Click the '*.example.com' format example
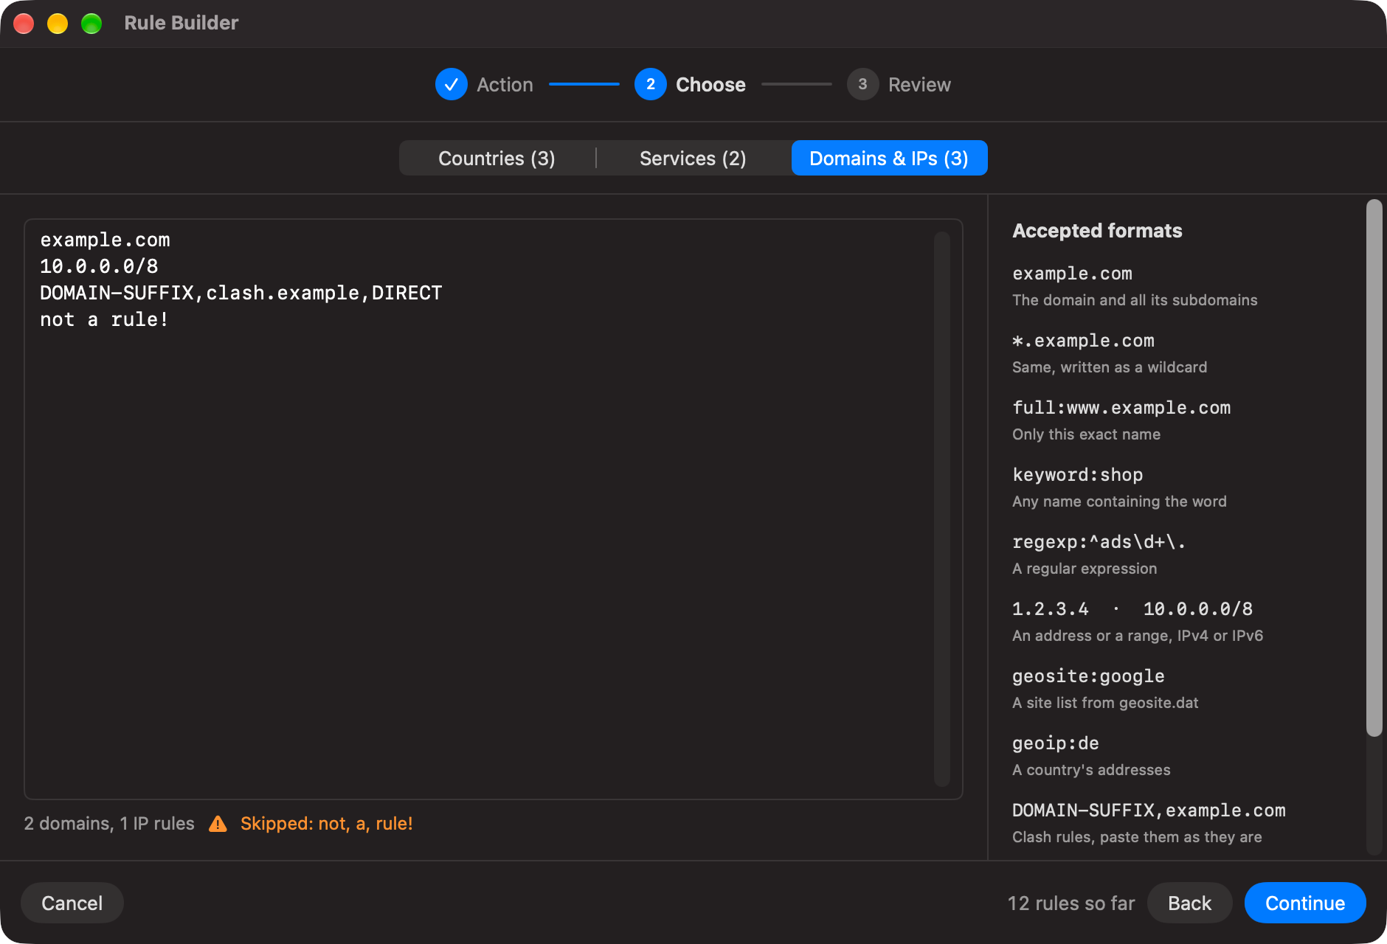This screenshot has height=944, width=1387. (x=1083, y=341)
